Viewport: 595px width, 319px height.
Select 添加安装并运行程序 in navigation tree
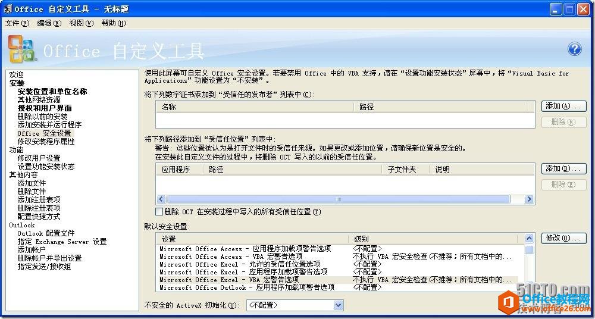(x=50, y=125)
